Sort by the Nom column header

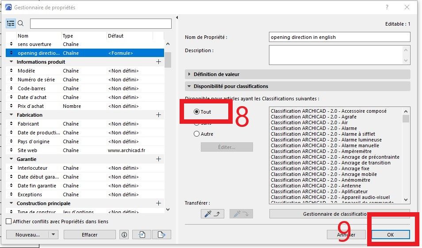coord(38,36)
